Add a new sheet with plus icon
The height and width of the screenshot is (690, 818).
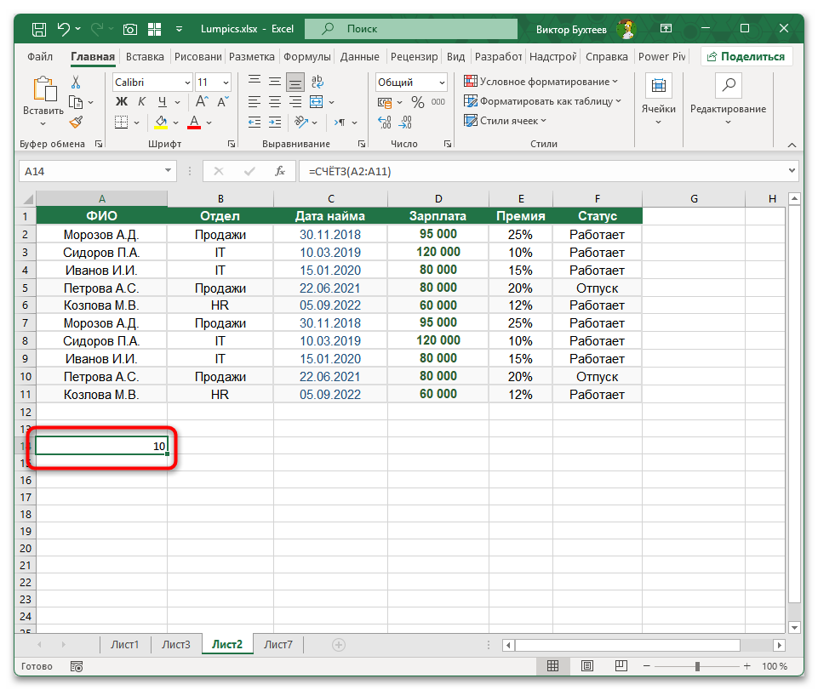(339, 645)
